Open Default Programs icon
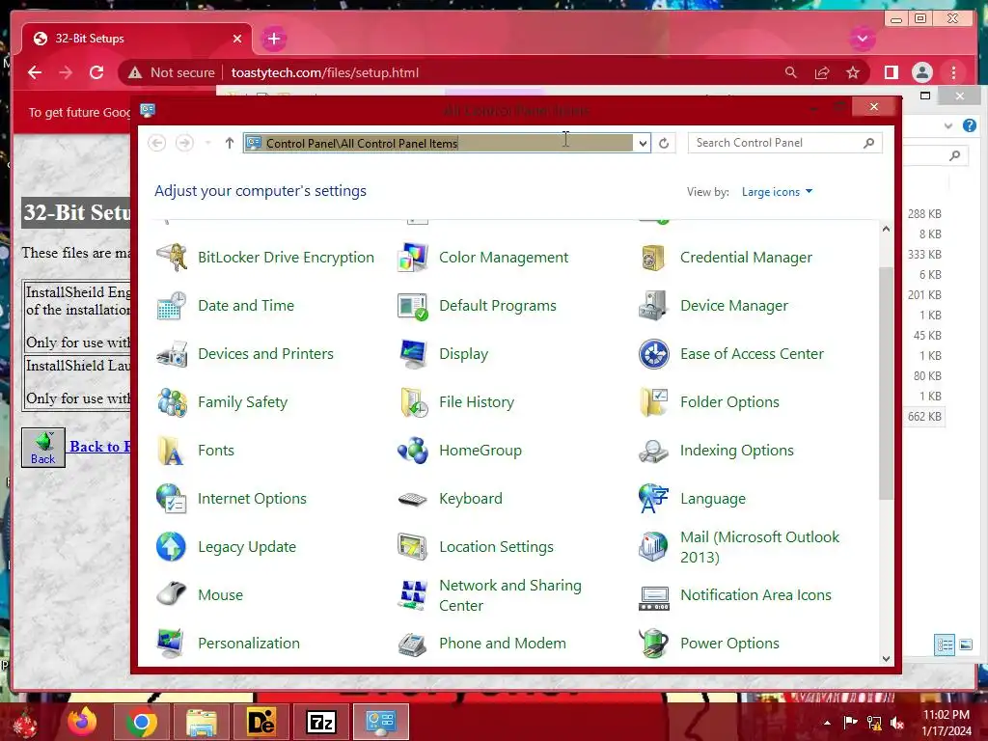 point(413,306)
